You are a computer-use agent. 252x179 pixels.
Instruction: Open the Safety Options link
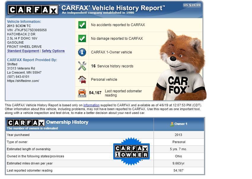point(53,51)
